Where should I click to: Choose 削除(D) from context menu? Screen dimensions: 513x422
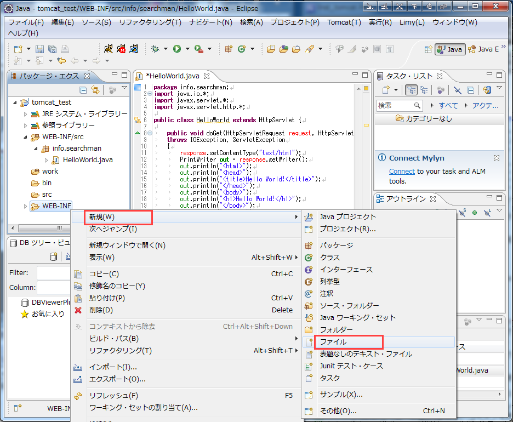185,310
